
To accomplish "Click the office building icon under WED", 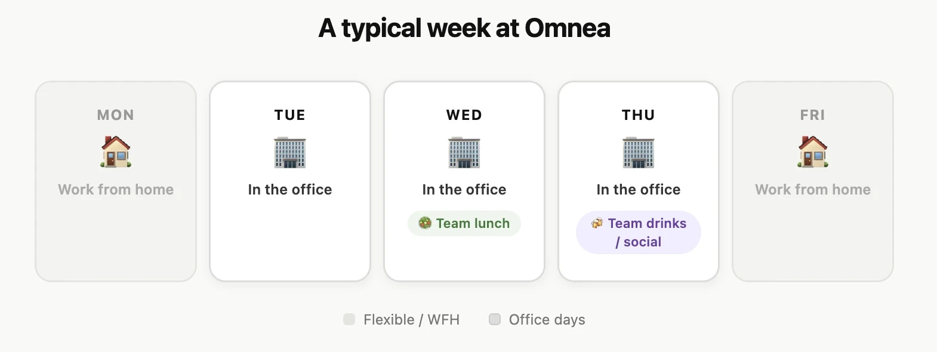I will point(464,152).
